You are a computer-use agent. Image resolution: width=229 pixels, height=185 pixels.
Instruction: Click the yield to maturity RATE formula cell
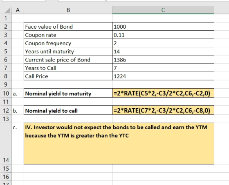click(163, 93)
